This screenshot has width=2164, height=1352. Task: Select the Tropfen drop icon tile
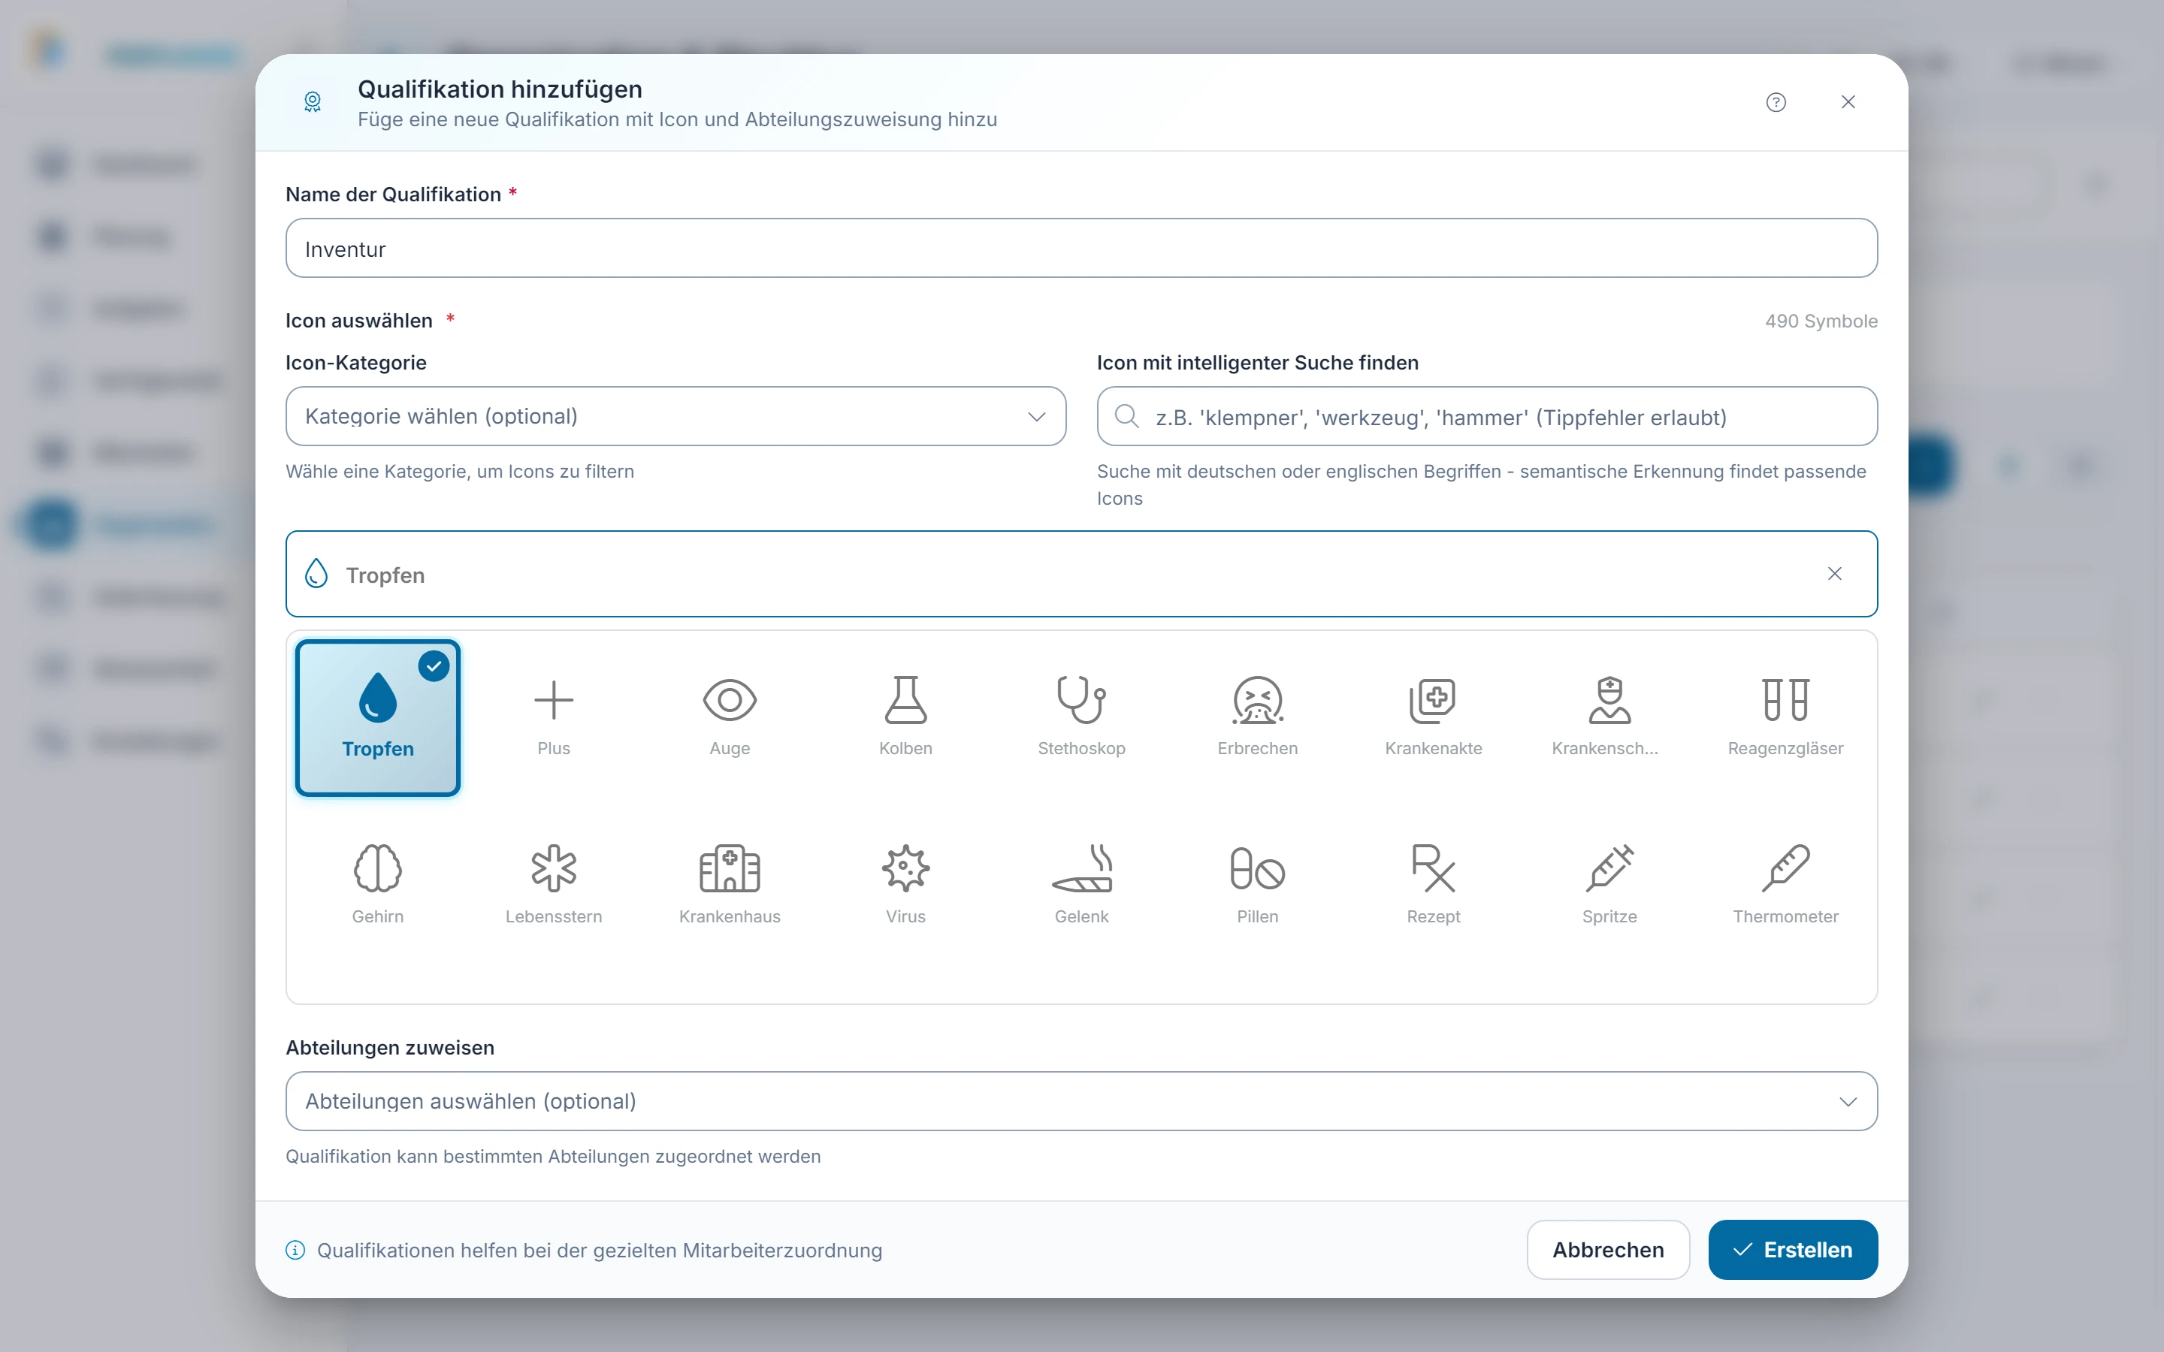coord(377,717)
